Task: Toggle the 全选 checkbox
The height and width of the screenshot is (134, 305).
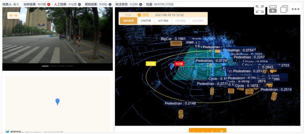Action: pos(121,15)
